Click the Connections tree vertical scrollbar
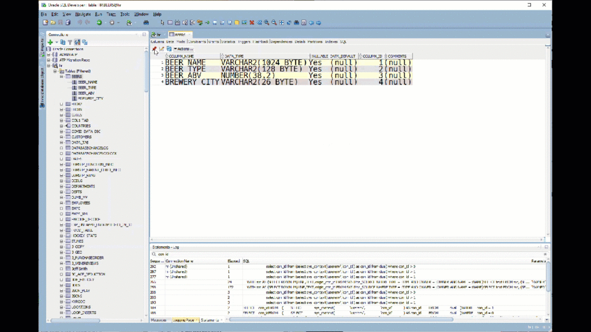 click(146, 71)
